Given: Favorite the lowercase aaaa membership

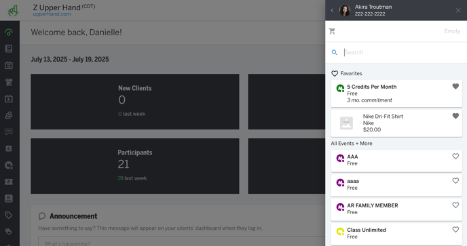Looking at the screenshot, I should (455, 180).
